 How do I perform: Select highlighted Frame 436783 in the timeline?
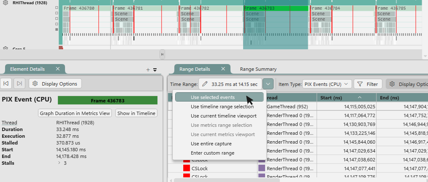(x=276, y=8)
